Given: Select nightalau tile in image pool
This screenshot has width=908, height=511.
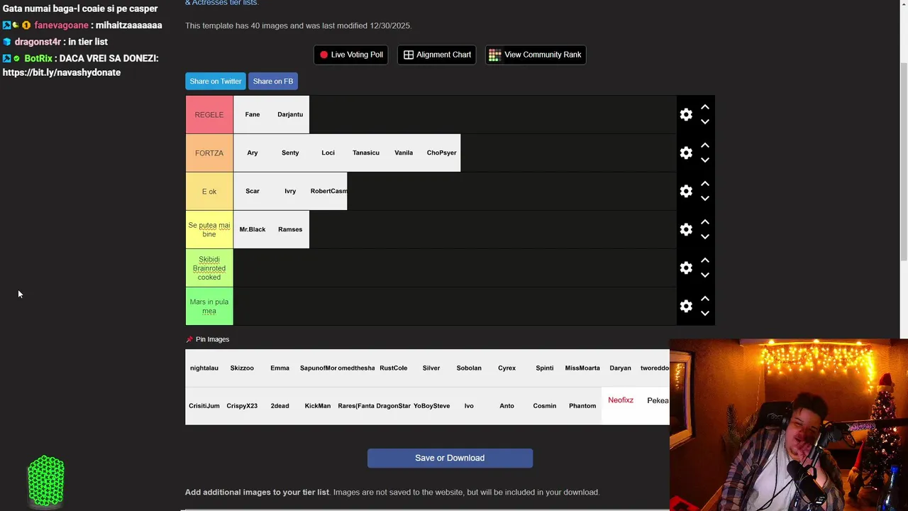Looking at the screenshot, I should pos(204,368).
